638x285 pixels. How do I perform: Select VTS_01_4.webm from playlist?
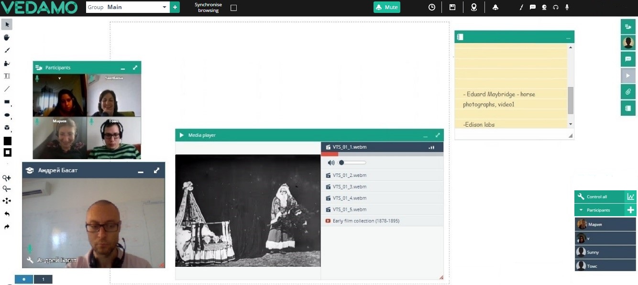coord(382,198)
